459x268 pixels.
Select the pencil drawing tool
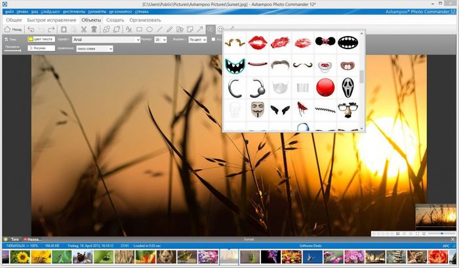tap(170, 29)
